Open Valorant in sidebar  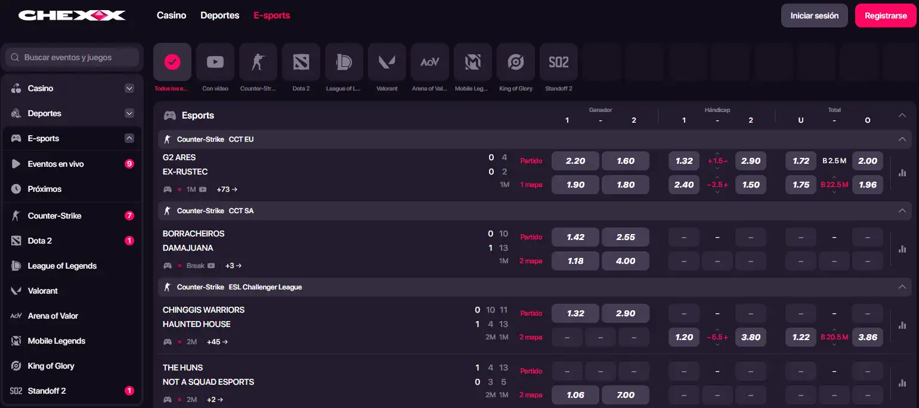[x=72, y=291]
